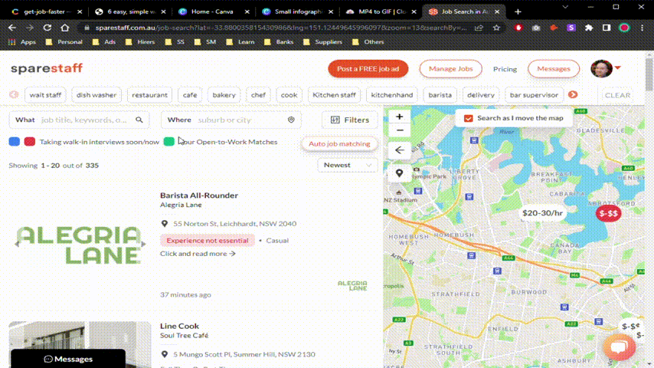Switch to the 6 easy, simple tab
Viewport: 654px width, 368px height.
(x=129, y=11)
